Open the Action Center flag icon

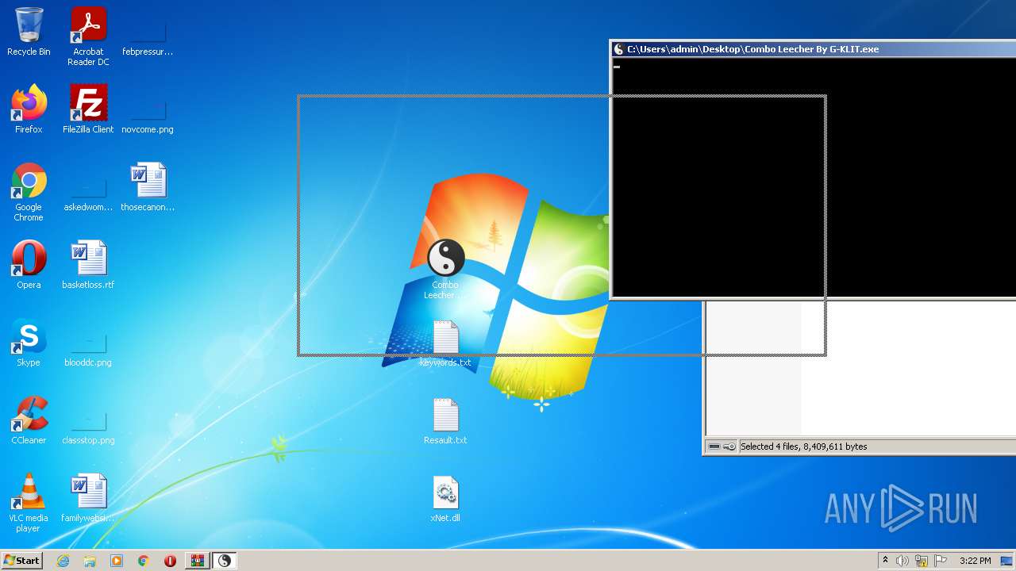[941, 561]
